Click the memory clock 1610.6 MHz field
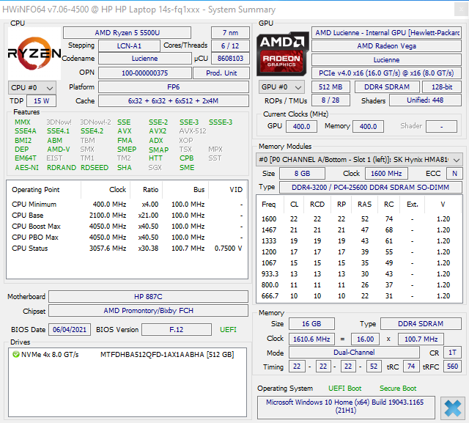This screenshot has height=423, width=469. coord(311,339)
